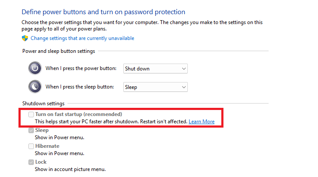Click the power button icon

[x=35, y=68]
